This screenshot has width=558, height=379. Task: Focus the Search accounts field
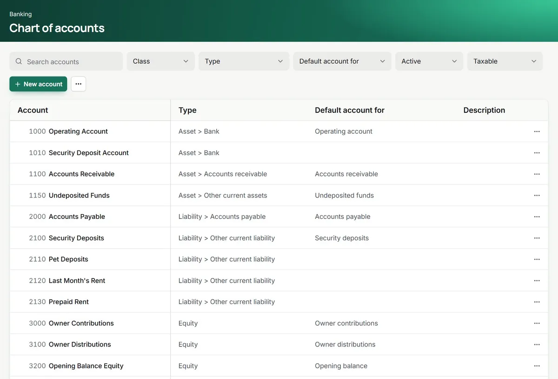[x=66, y=61]
